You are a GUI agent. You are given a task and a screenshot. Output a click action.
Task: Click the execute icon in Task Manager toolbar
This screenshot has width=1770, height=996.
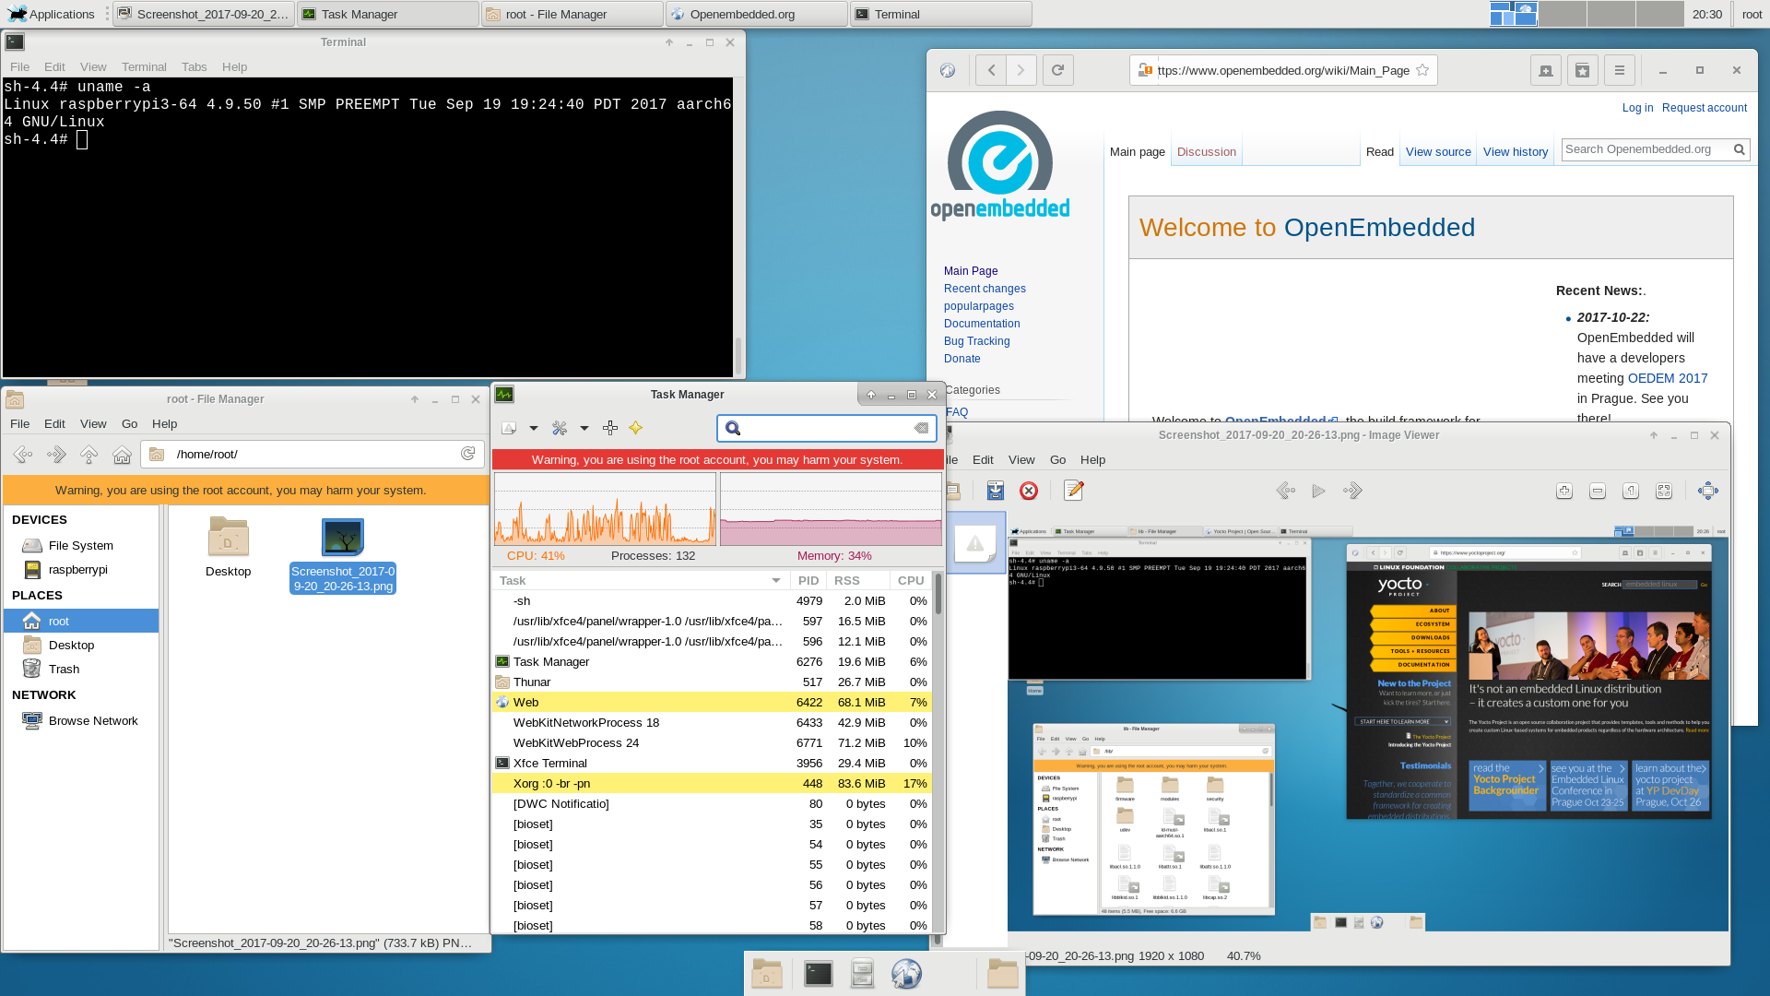pyautogui.click(x=509, y=428)
